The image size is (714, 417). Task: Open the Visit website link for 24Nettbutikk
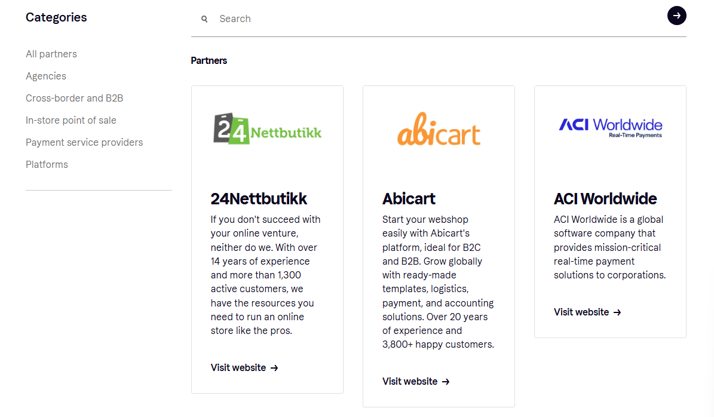(x=237, y=367)
